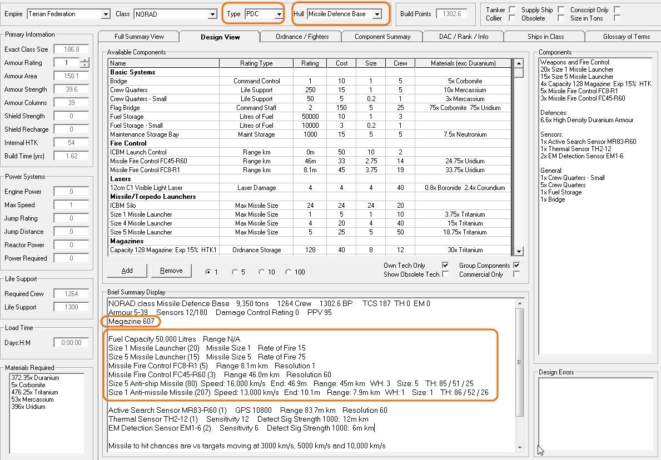The image size is (661, 460).
Task: Open the Ordnance / Fighters tab
Action: coord(302,37)
